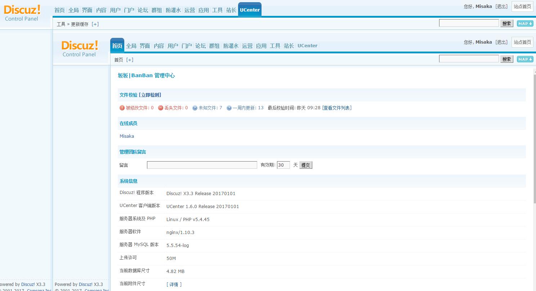Screen dimensions: 536x291
Task: Open 群组 in inner frame navigation
Action: point(214,46)
